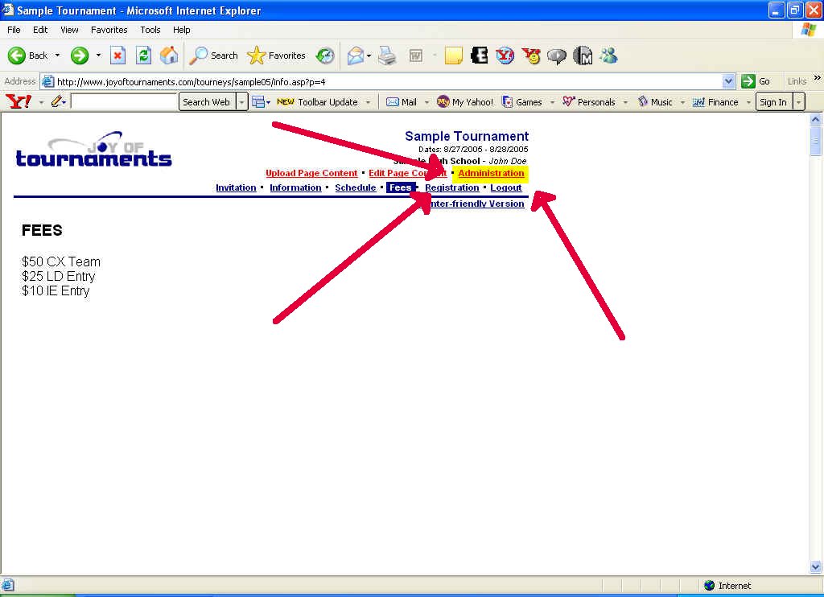
Task: Expand the Back button history dropdown
Action: [57, 56]
